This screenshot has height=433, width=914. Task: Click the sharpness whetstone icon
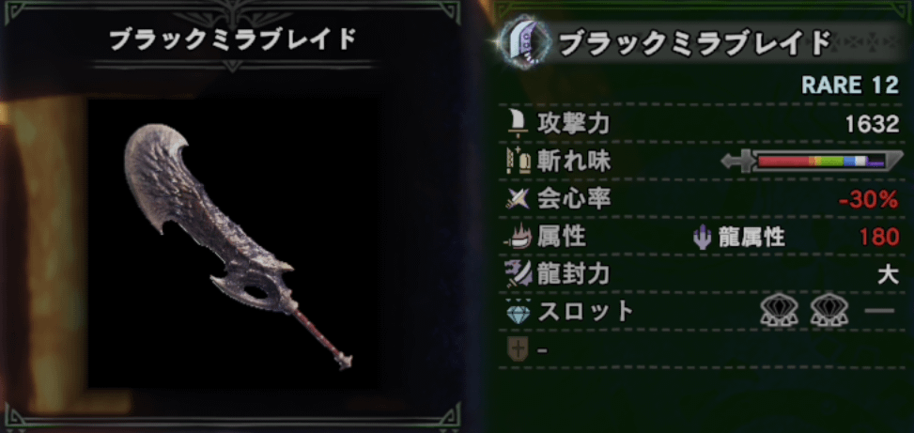[519, 162]
